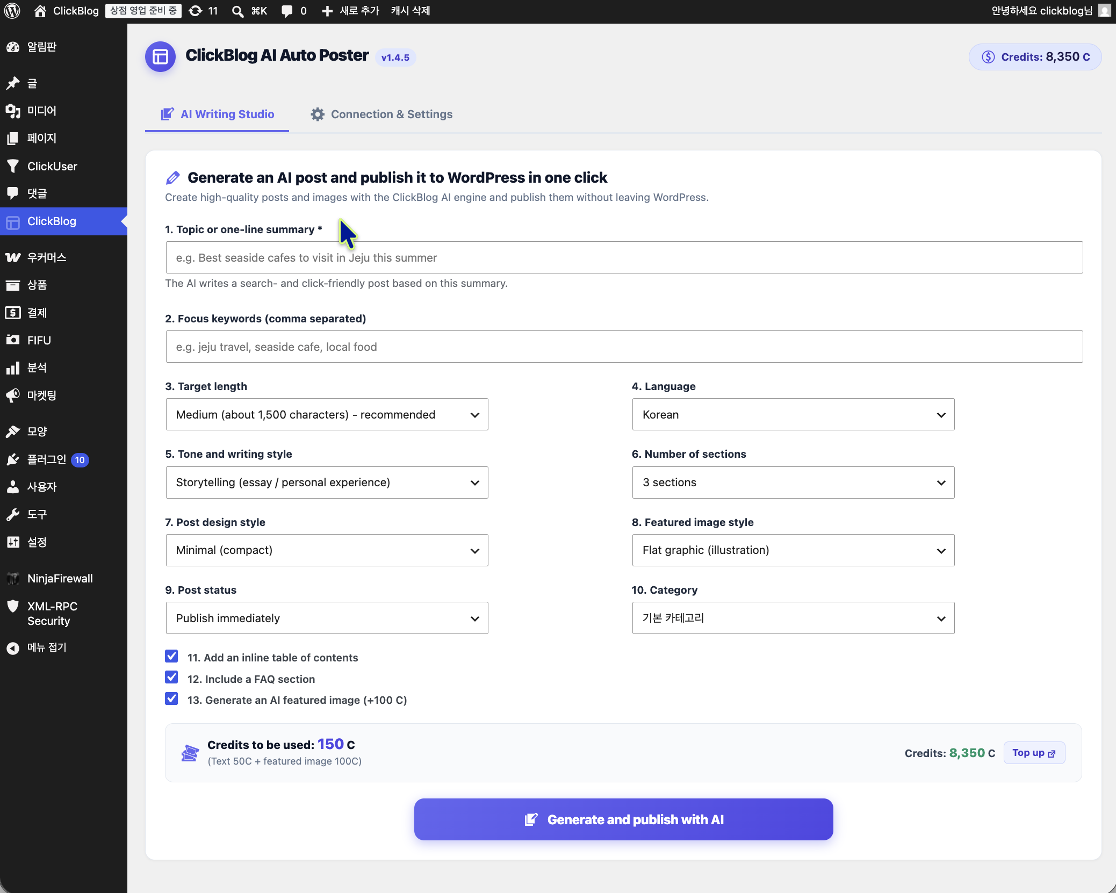1116x893 pixels.
Task: Toggle inline table of contents checkbox
Action: coord(171,657)
